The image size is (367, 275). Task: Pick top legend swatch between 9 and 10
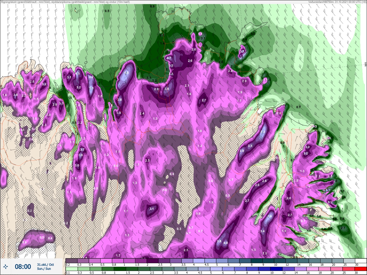tap(268, 261)
